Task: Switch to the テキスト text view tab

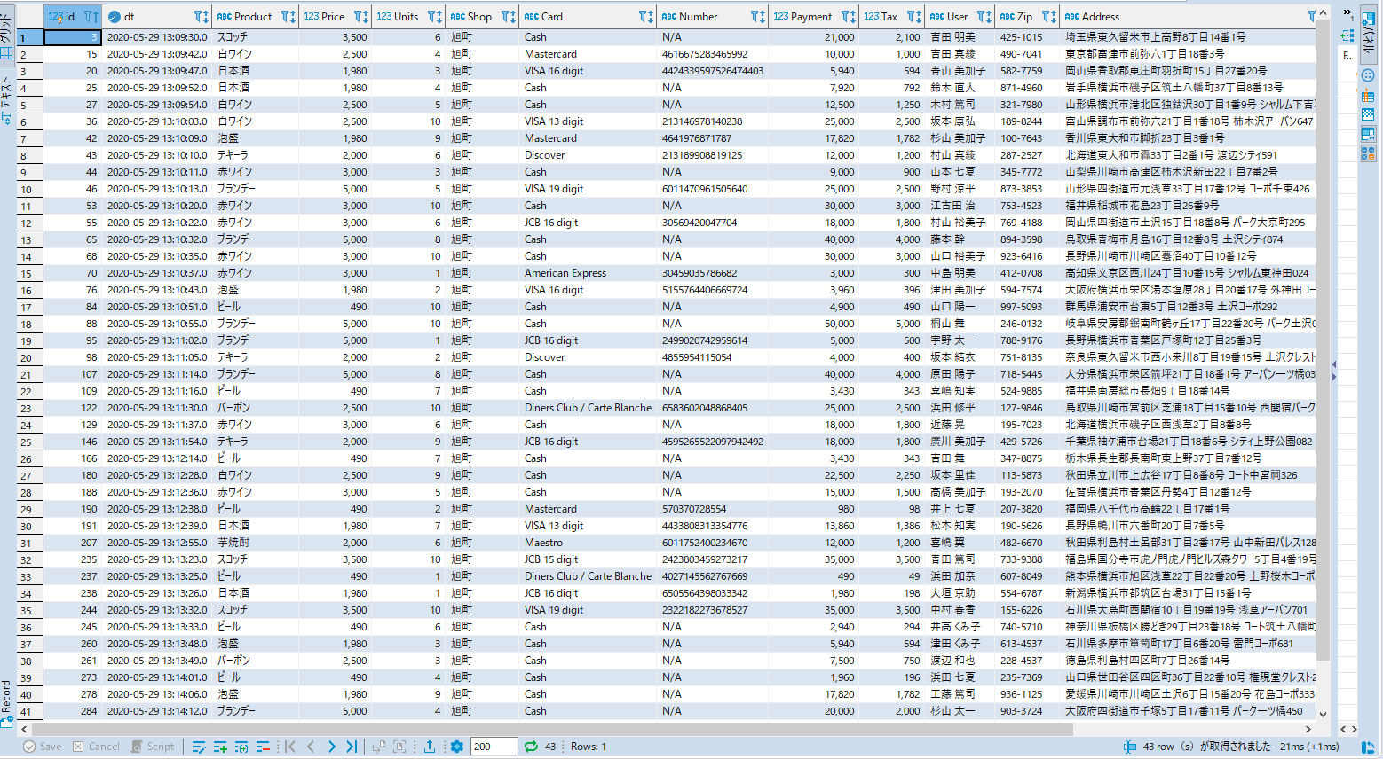Action: (x=7, y=99)
